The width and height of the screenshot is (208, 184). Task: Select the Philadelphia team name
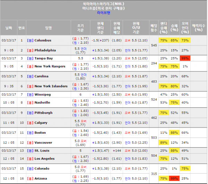tap(45, 50)
